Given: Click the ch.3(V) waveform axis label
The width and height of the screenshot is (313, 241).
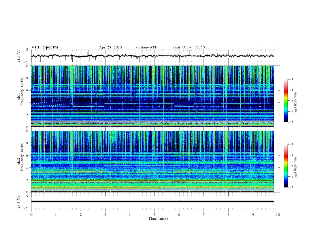Looking at the screenshot, I should point(19,202).
